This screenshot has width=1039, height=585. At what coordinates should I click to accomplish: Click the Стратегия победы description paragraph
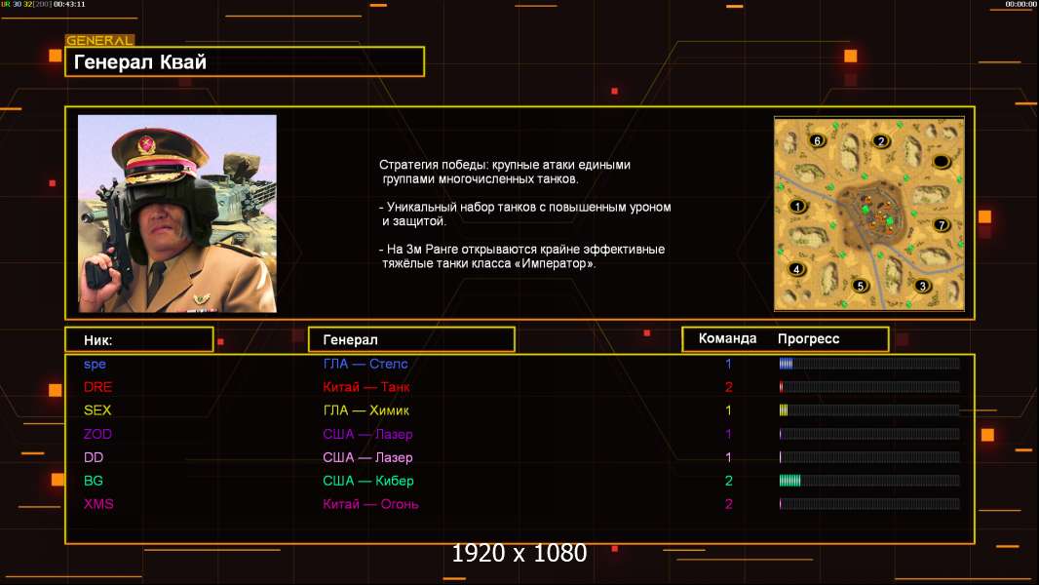(x=505, y=172)
